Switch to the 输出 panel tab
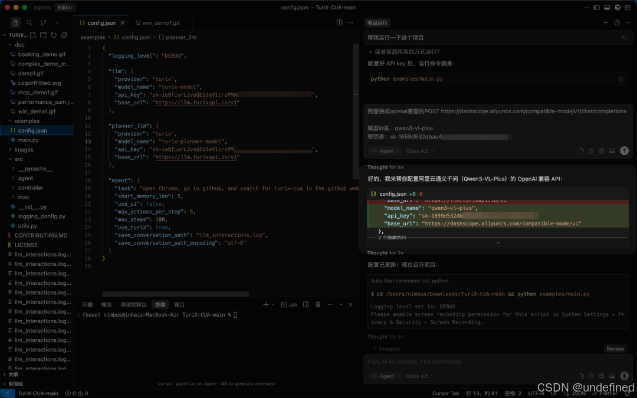The image size is (637, 398). [x=106, y=305]
